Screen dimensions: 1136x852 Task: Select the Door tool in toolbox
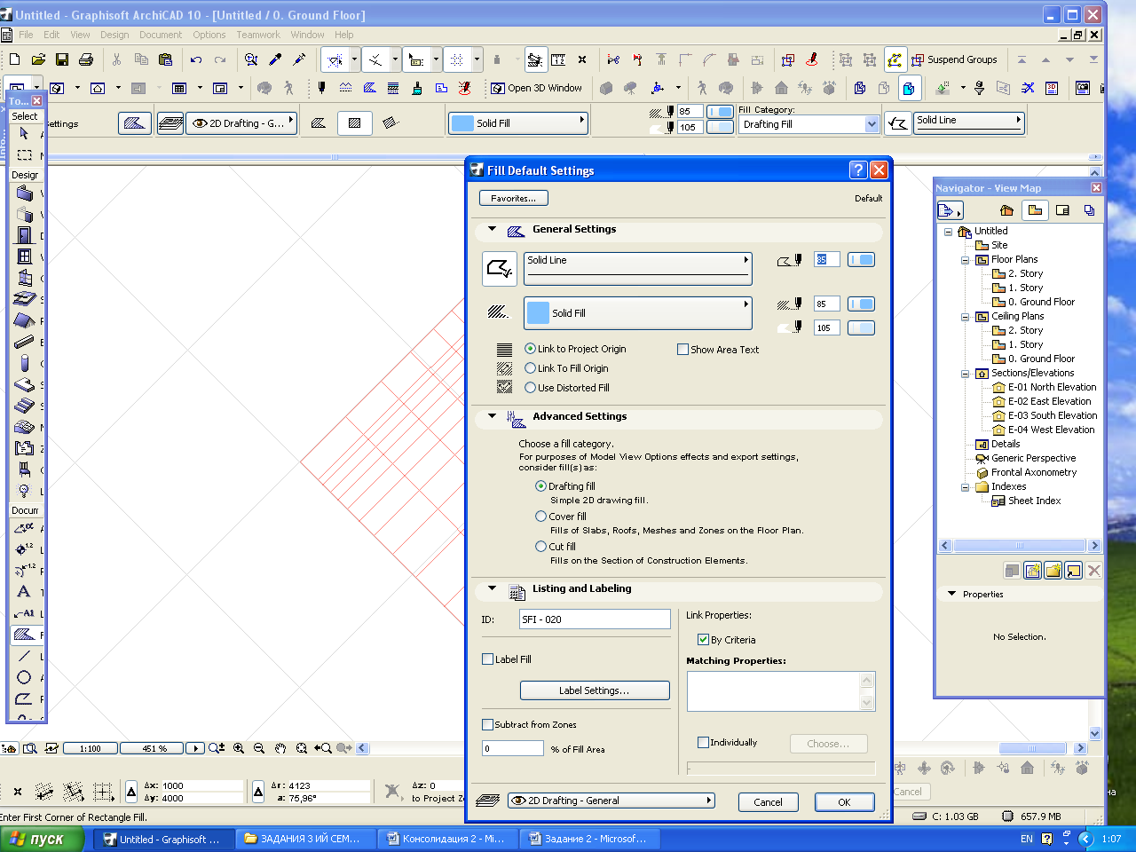[24, 235]
